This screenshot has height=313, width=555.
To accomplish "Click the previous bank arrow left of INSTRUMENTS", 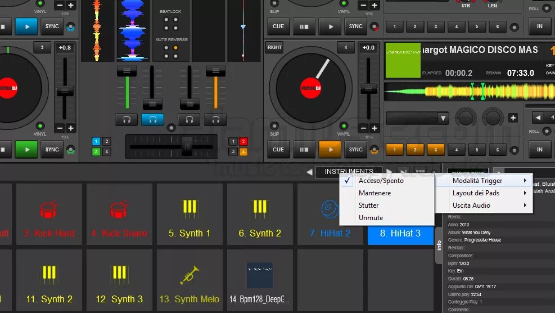I will pyautogui.click(x=309, y=172).
